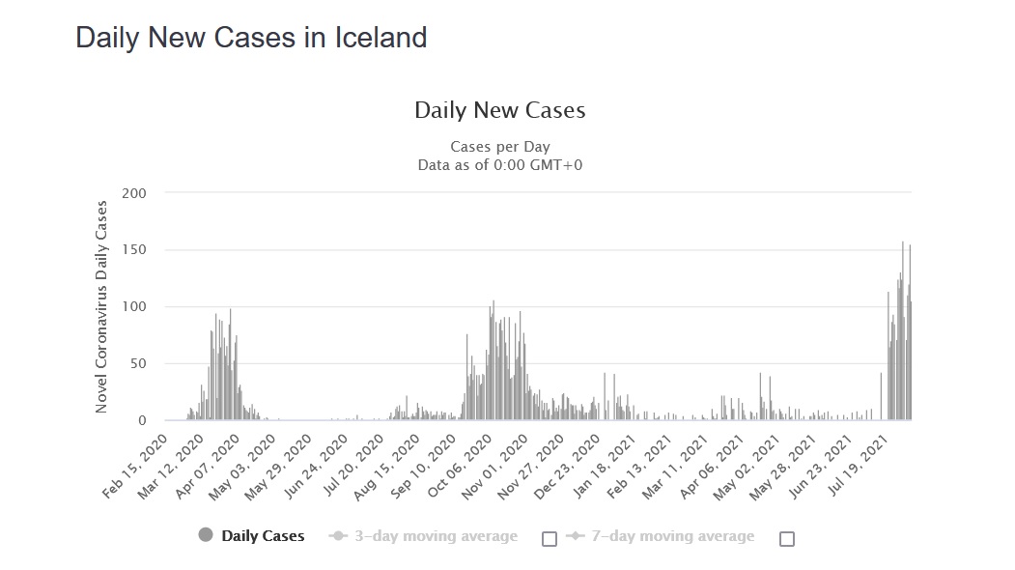1015x570 pixels.
Task: Enable the 3-day moving average checkbox
Action: [x=550, y=539]
